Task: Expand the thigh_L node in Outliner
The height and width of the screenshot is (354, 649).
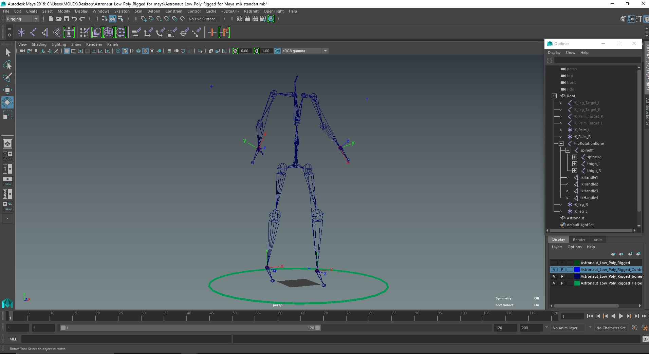Action: pyautogui.click(x=575, y=164)
